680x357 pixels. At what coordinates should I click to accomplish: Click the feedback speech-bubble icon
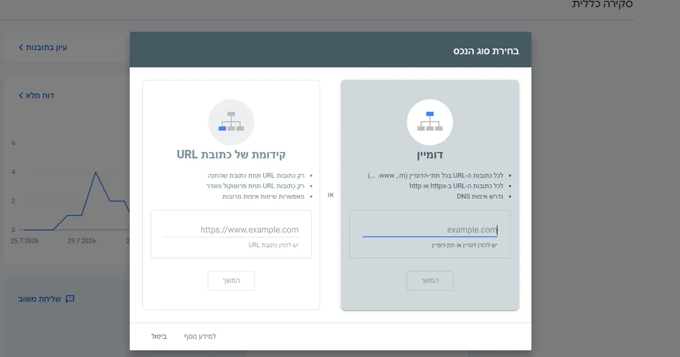point(70,299)
